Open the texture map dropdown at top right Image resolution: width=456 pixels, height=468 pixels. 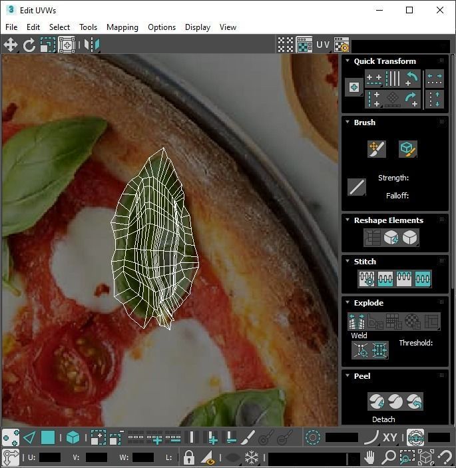[x=401, y=46]
